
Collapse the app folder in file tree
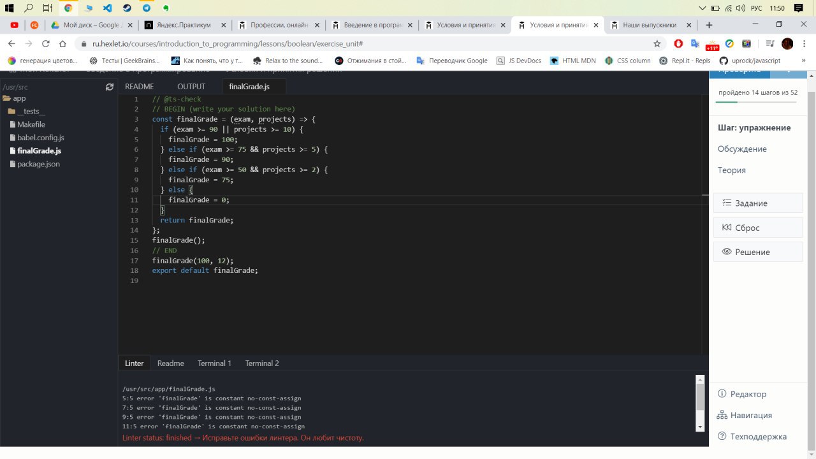[14, 98]
